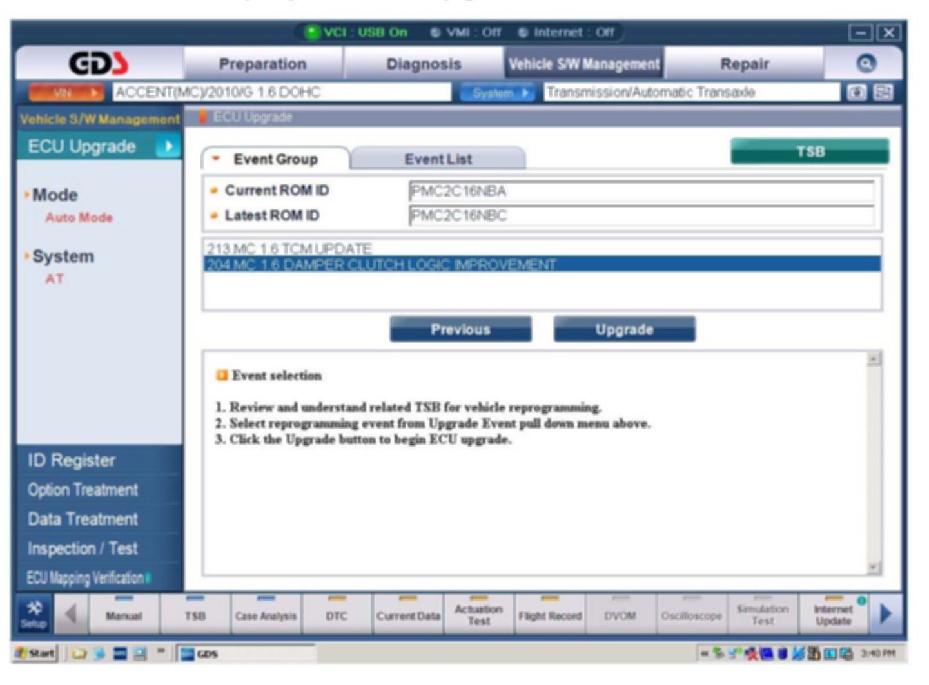Switch to the Event List tab
929x685 pixels.
pos(438,159)
